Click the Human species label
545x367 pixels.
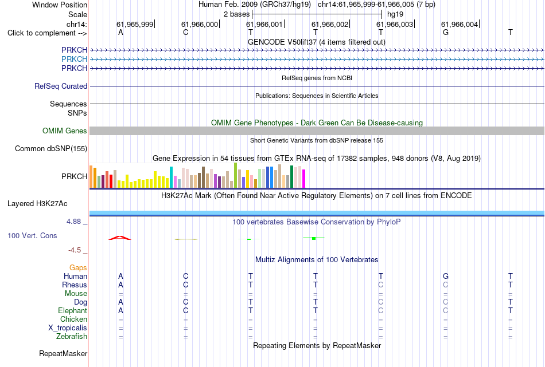tap(75, 277)
